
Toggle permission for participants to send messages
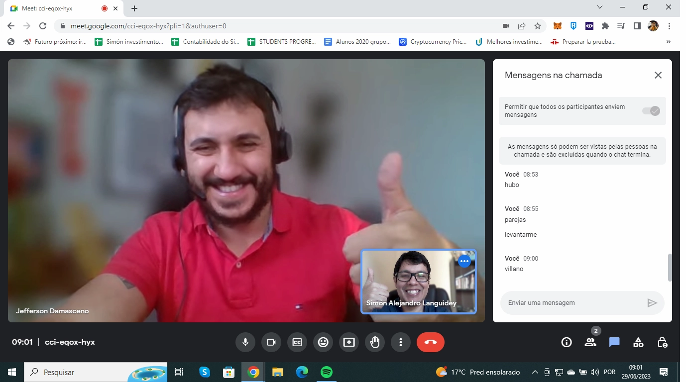(x=651, y=111)
